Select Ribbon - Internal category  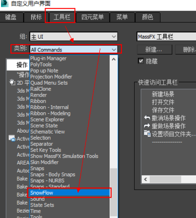pyautogui.click(x=49, y=107)
